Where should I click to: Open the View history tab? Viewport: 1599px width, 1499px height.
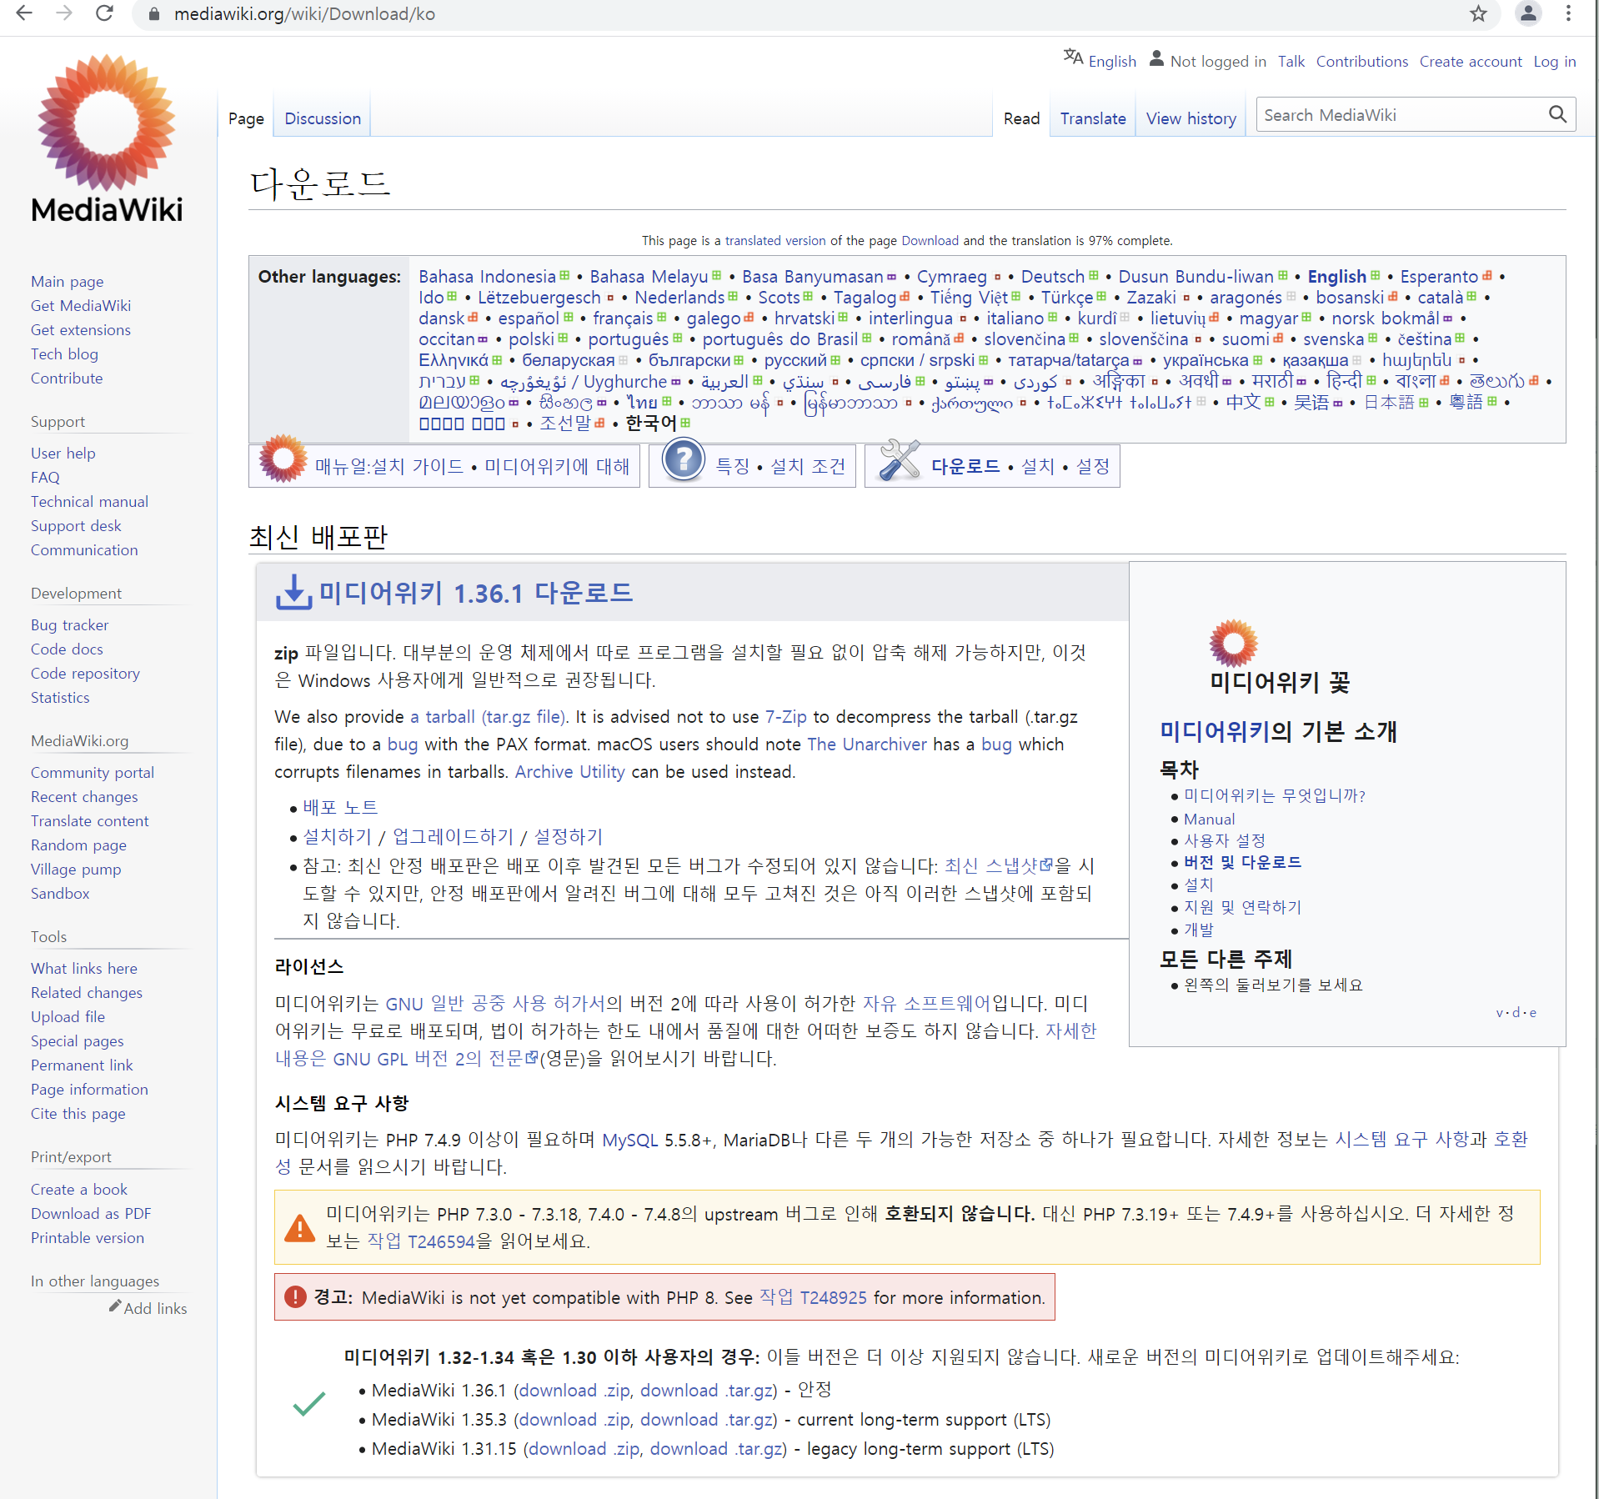pyautogui.click(x=1190, y=118)
